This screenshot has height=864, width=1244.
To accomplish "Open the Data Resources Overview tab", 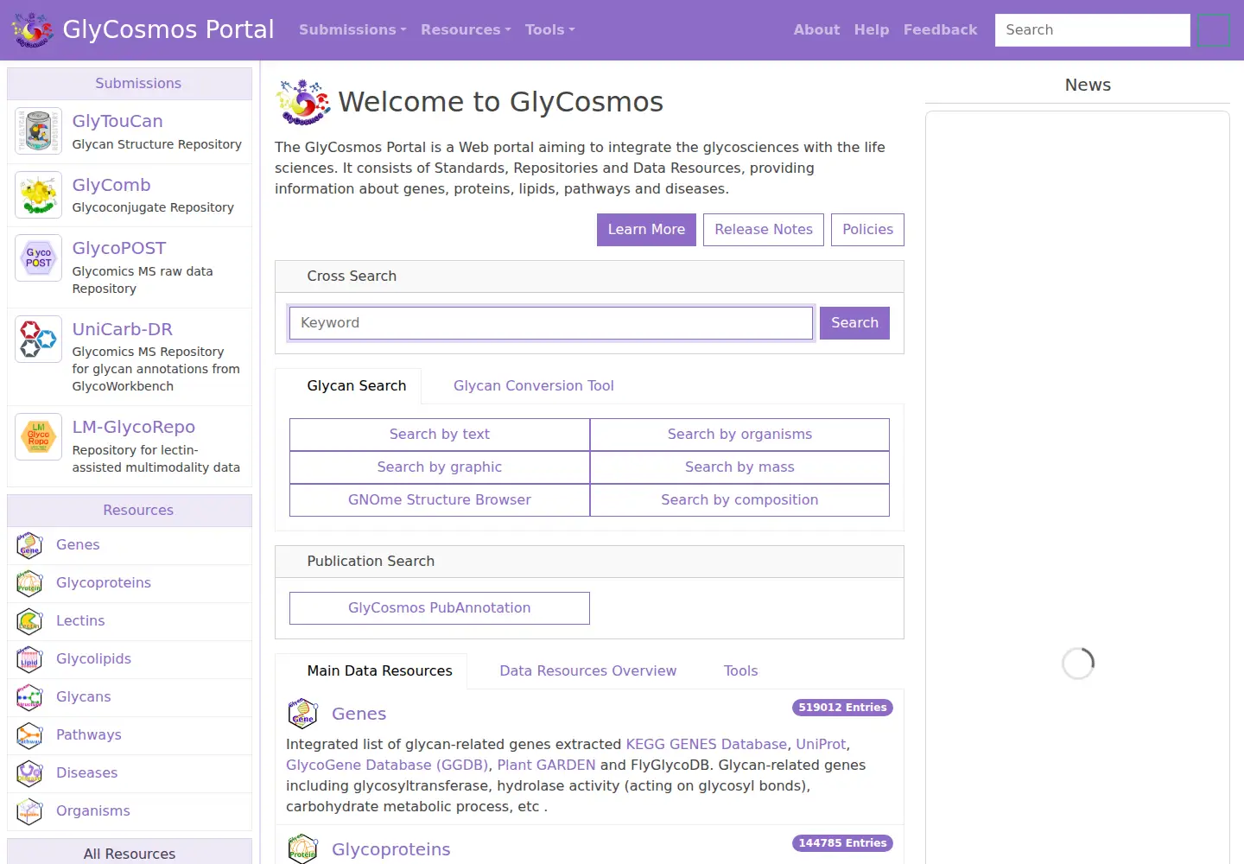I will pos(588,671).
